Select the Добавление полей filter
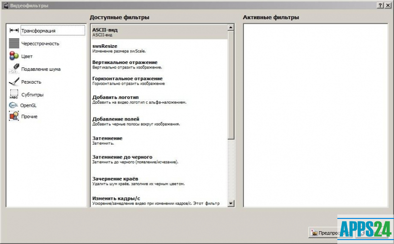394x244 pixels. point(159,121)
